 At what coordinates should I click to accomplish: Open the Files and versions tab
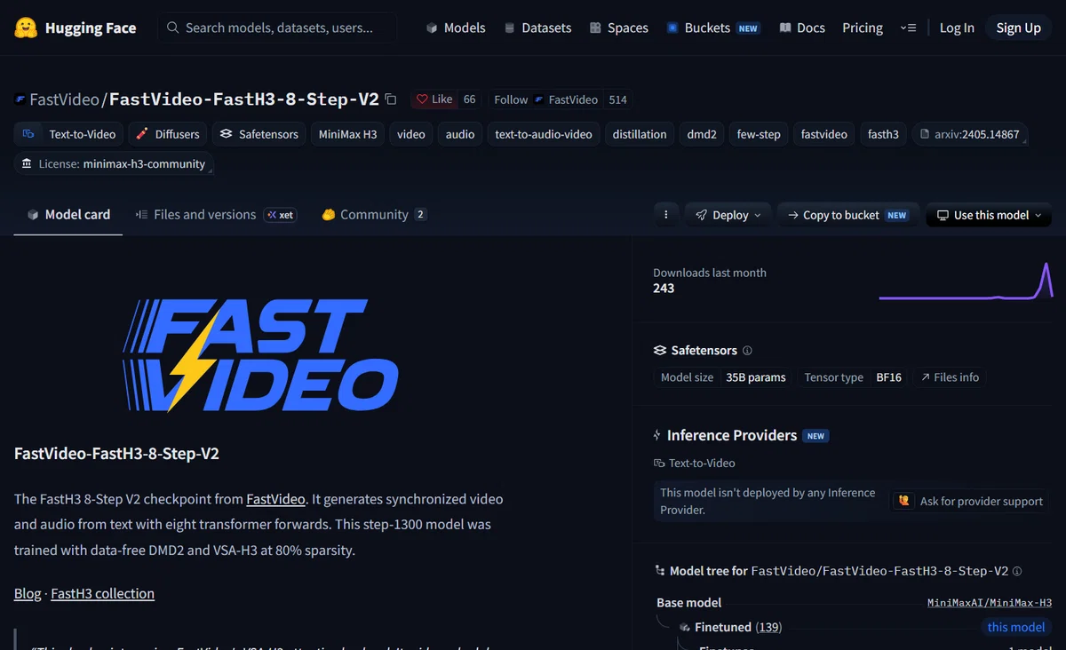216,214
